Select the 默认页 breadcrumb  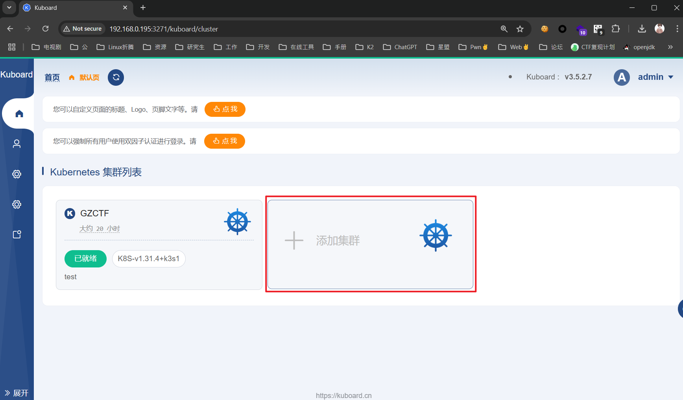point(84,77)
